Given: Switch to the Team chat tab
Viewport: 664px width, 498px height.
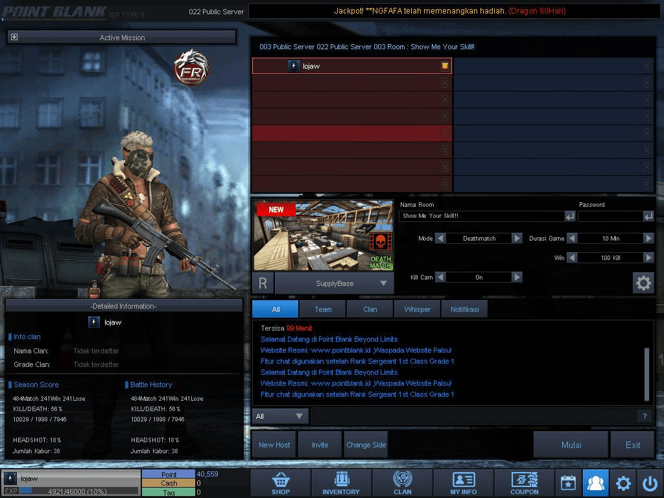Looking at the screenshot, I should [323, 309].
